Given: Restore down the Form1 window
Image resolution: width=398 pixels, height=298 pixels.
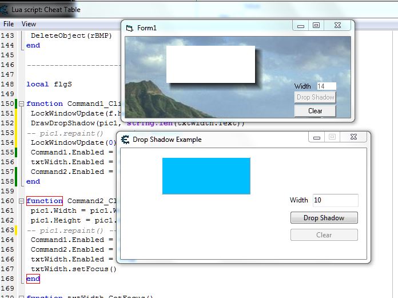Looking at the screenshot, I should (316, 26).
